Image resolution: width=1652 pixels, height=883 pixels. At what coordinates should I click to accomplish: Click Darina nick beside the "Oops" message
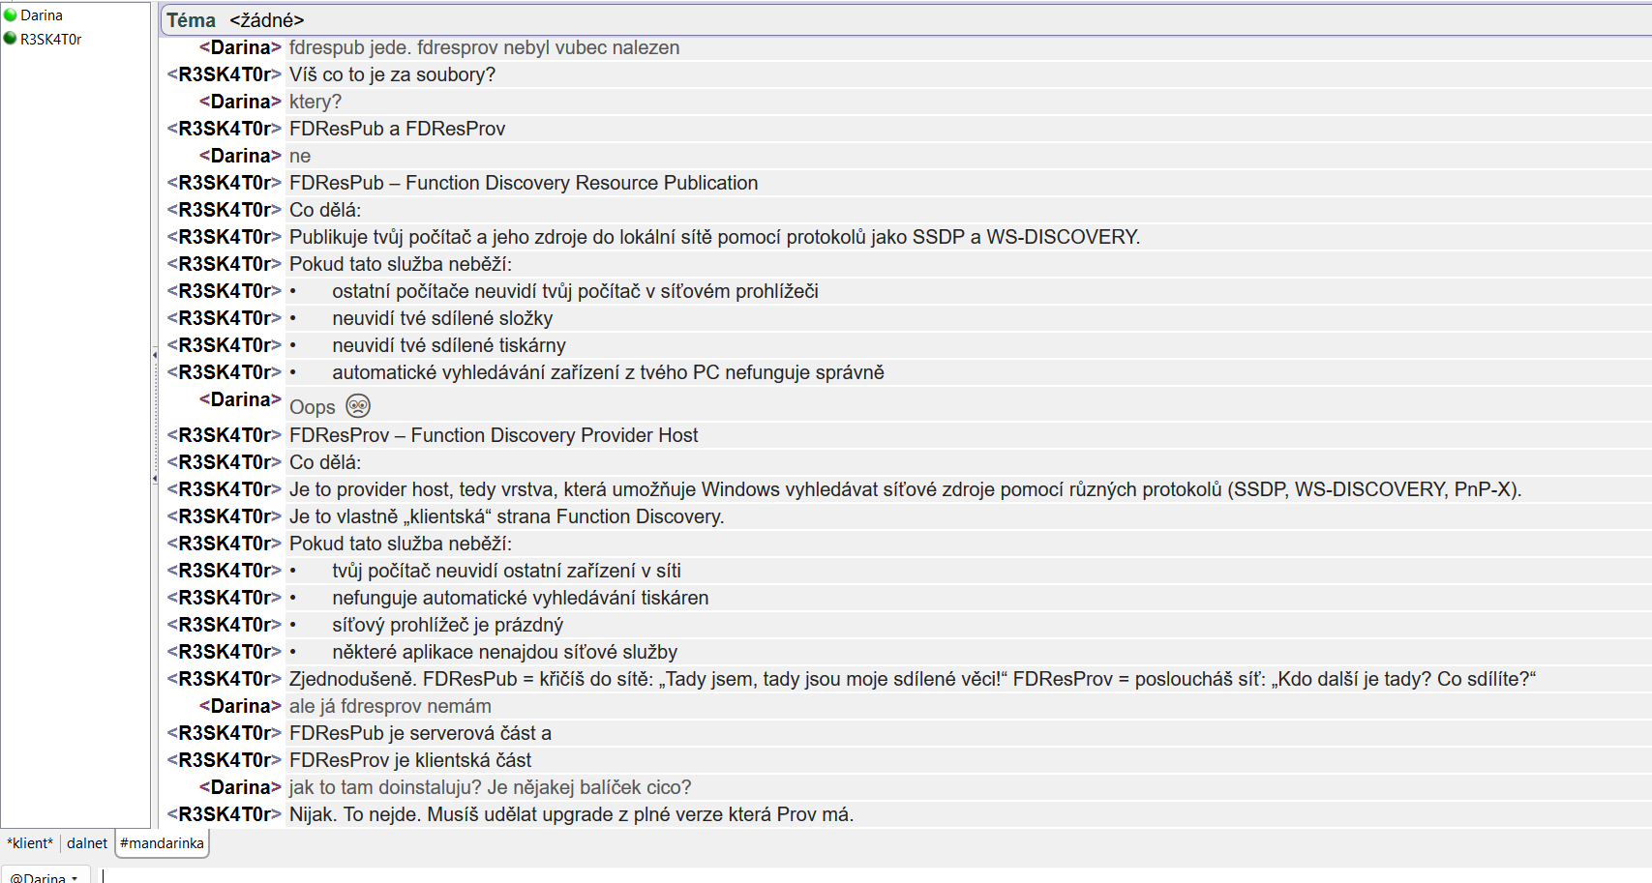point(240,399)
